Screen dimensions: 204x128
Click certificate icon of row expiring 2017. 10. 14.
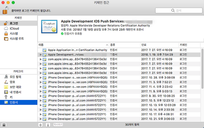pos(44,110)
